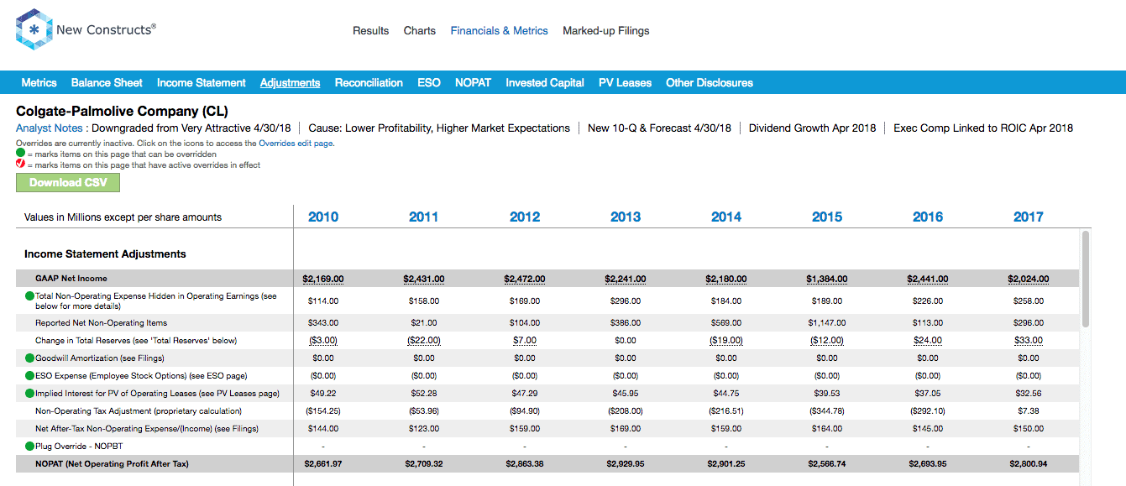Click GAAP Net Income 2017 value $2,024.00
The width and height of the screenshot is (1126, 486).
click(1029, 279)
